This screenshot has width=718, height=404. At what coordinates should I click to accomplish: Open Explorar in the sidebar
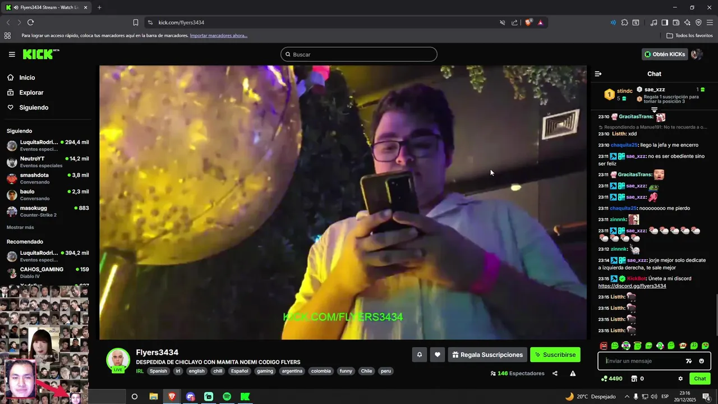(x=31, y=93)
